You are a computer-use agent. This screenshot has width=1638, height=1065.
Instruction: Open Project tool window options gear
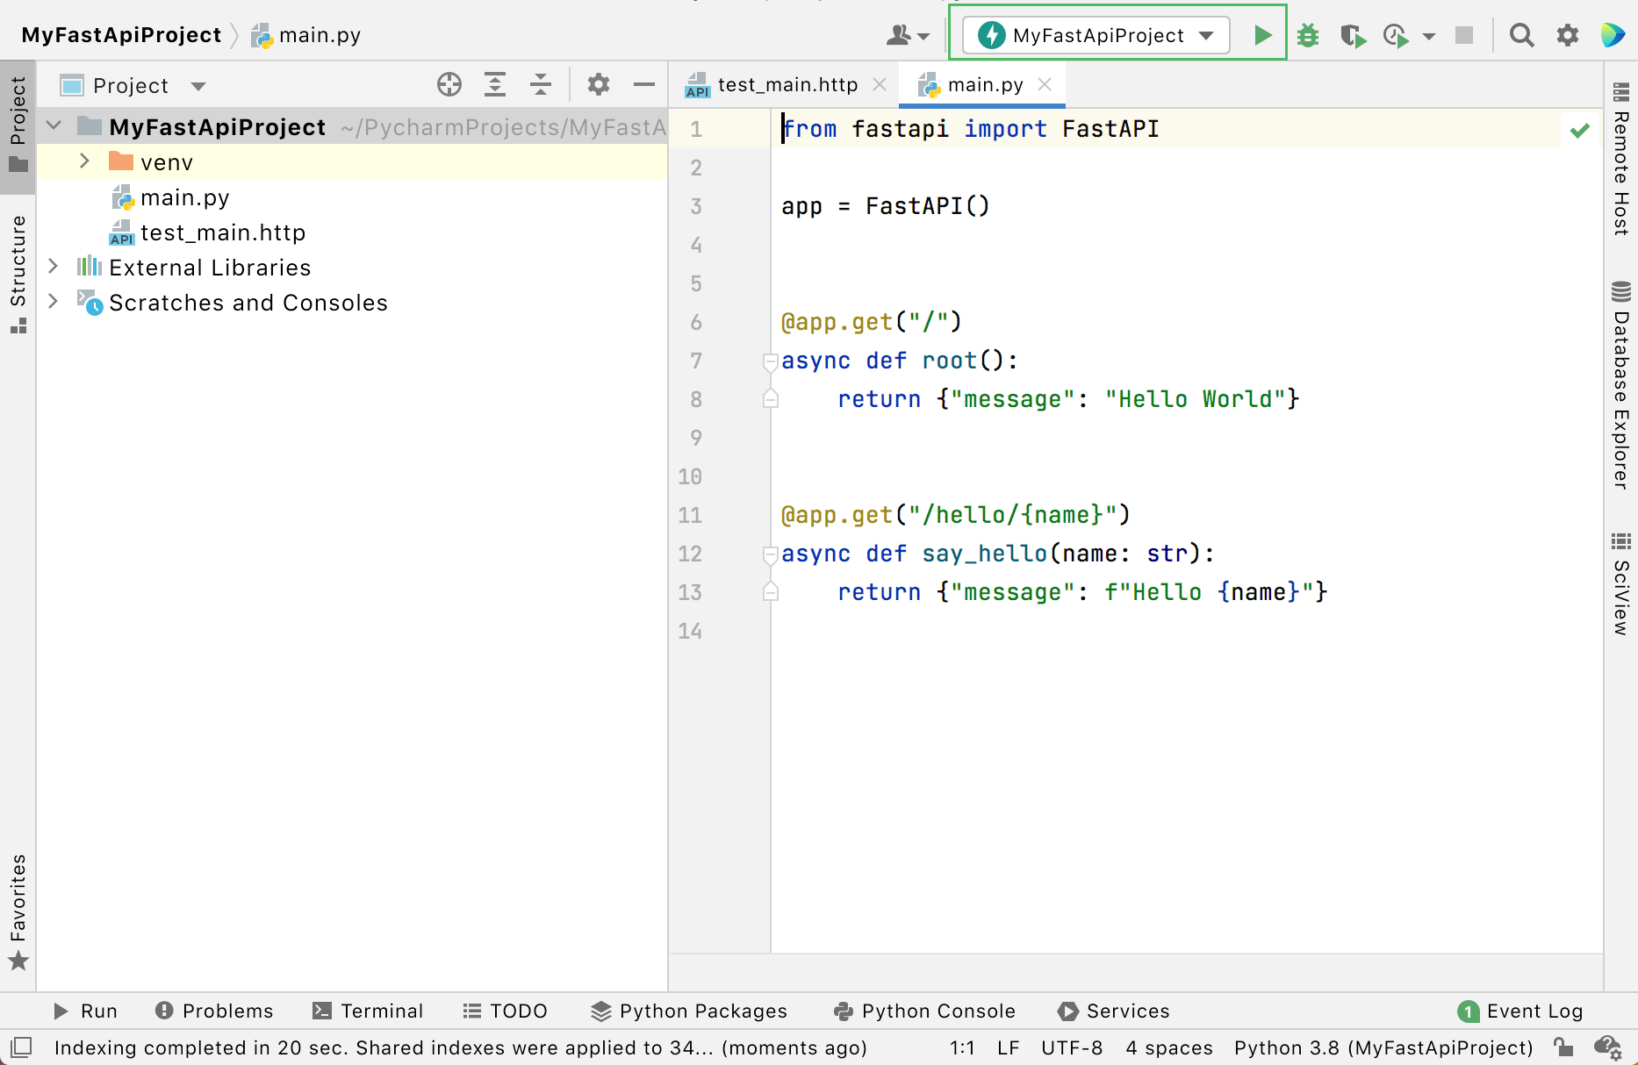pos(598,84)
